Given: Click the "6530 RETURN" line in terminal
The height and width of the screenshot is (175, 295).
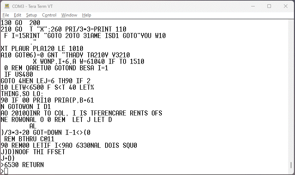Looking at the screenshot, I should [x=24, y=165].
